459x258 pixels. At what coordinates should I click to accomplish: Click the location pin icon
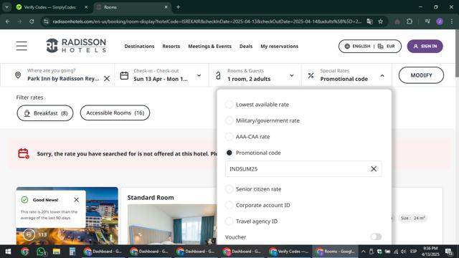click(x=18, y=75)
